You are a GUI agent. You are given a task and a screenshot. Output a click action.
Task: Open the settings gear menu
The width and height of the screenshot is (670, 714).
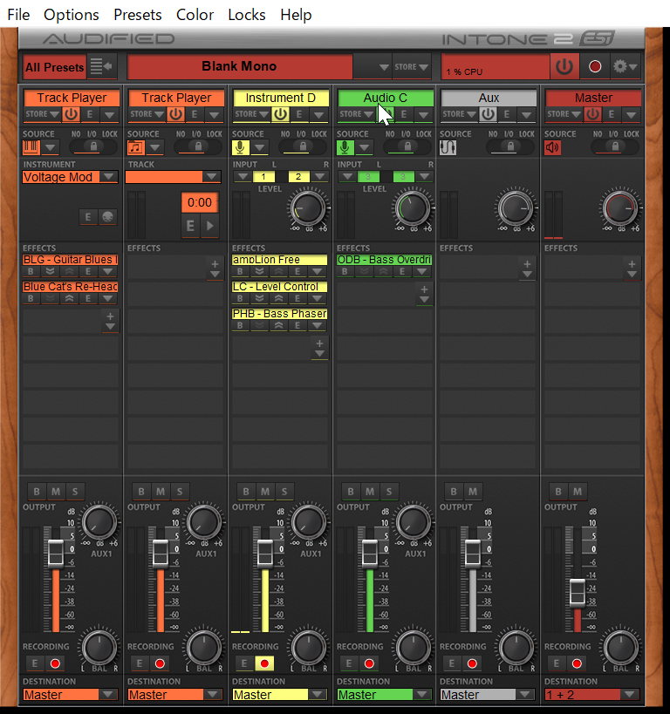[x=625, y=67]
